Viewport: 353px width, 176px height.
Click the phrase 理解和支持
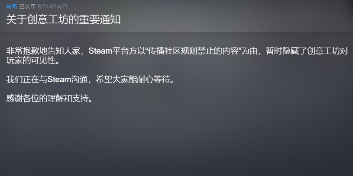pyautogui.click(x=68, y=99)
